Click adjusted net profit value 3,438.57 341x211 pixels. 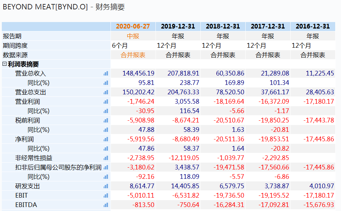pos(187,167)
